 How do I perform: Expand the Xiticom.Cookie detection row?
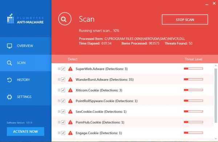(x=59, y=90)
